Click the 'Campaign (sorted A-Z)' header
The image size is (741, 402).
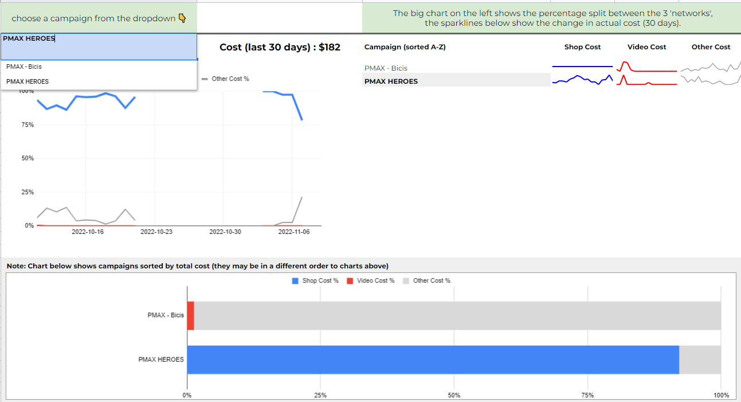coord(405,47)
